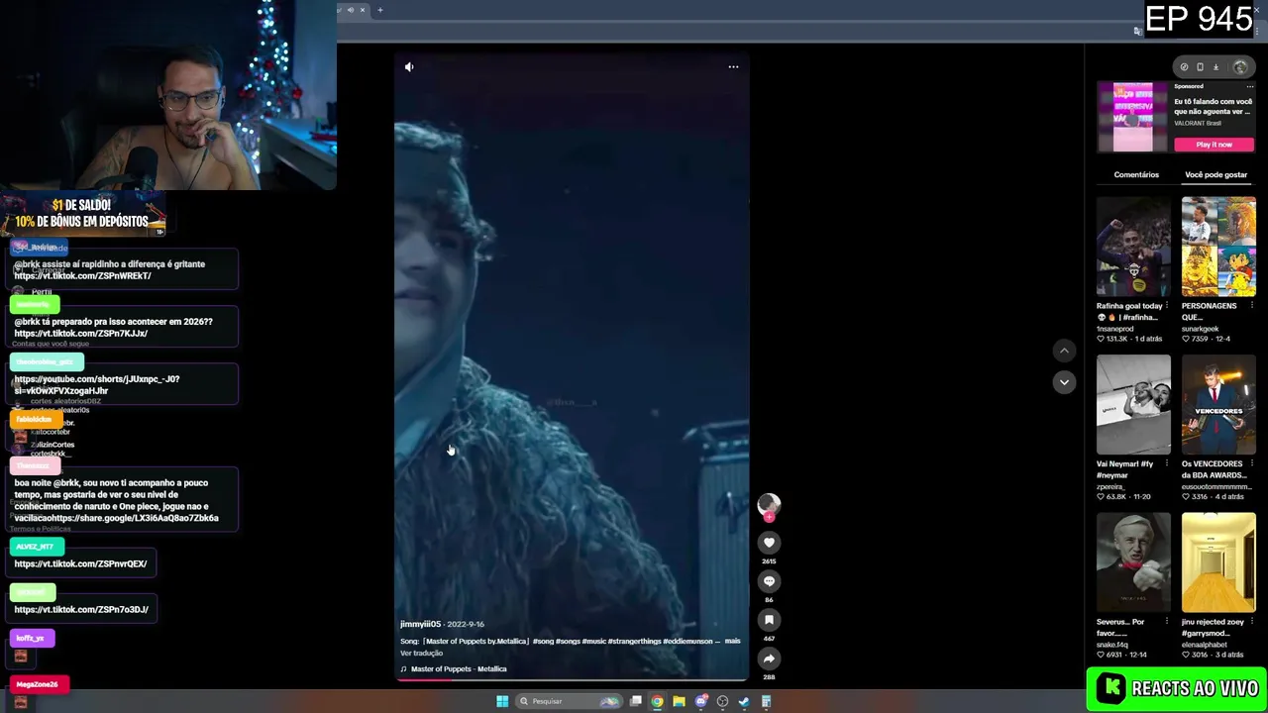Open the jimmyiii05 creator username

click(x=420, y=624)
